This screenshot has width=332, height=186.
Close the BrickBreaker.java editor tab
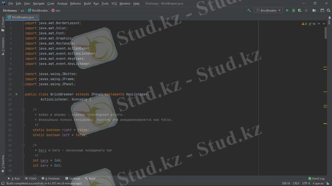tap(37, 17)
